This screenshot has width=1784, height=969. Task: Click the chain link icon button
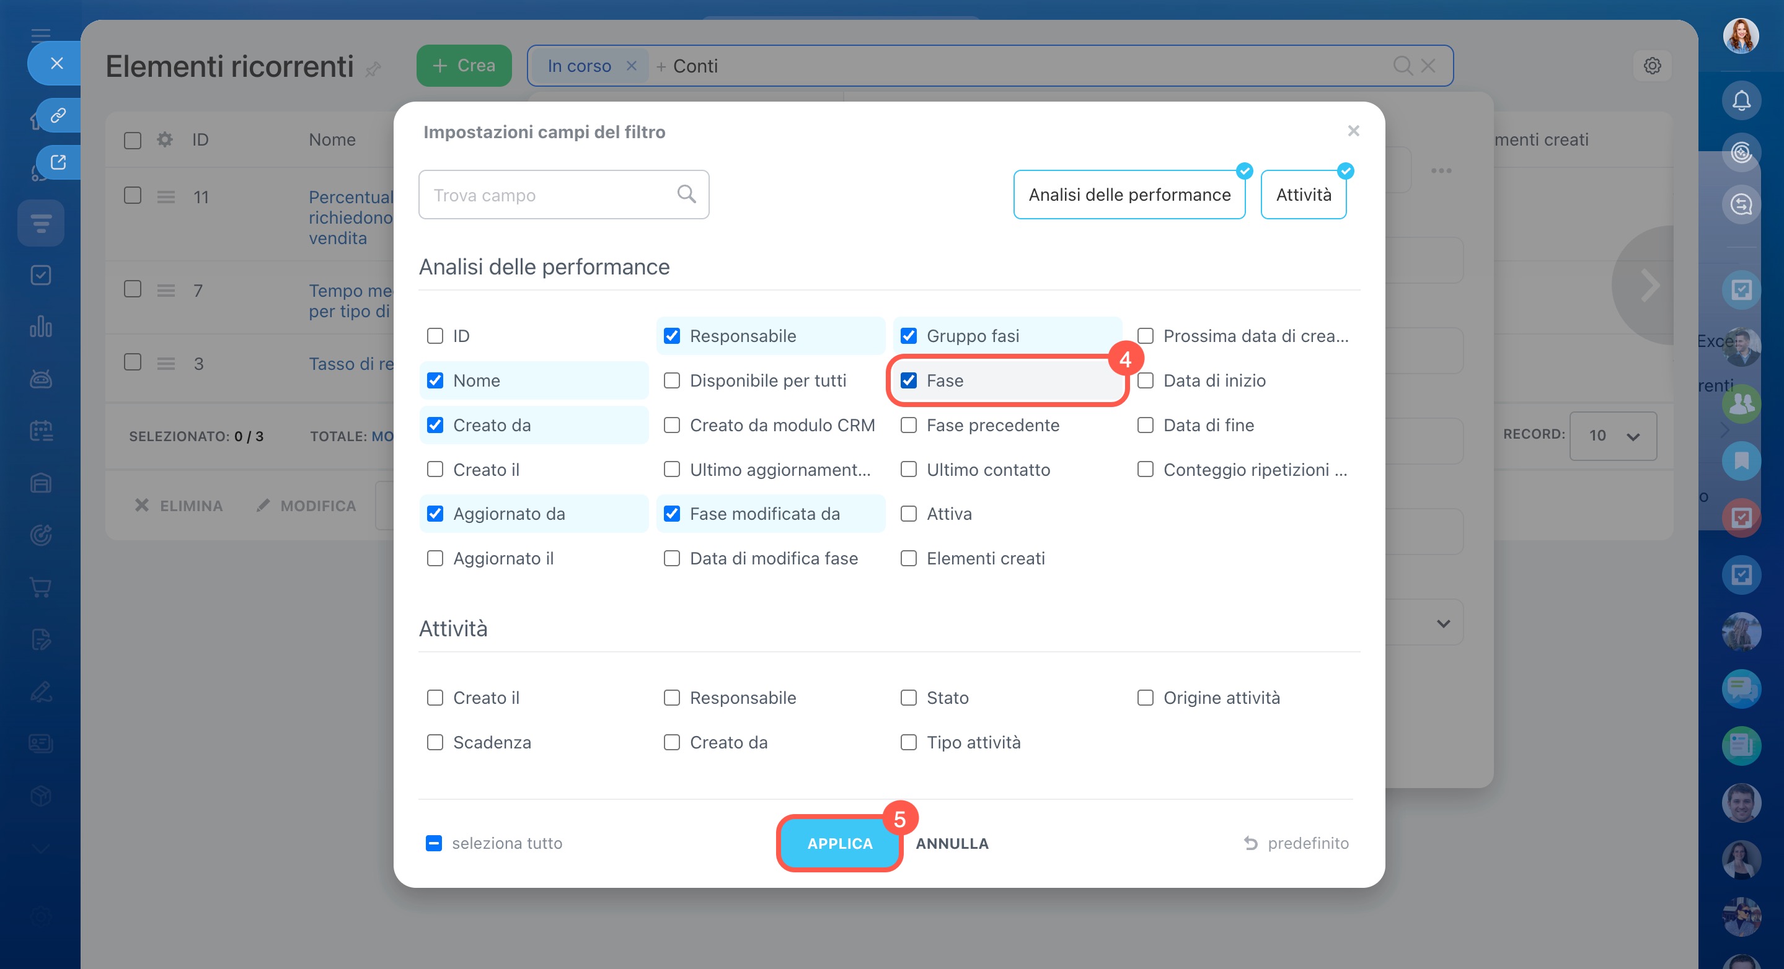(x=58, y=115)
